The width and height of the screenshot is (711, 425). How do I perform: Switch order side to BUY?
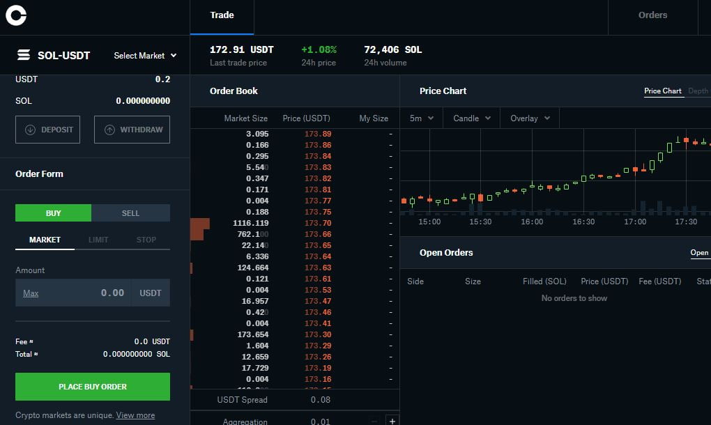53,213
